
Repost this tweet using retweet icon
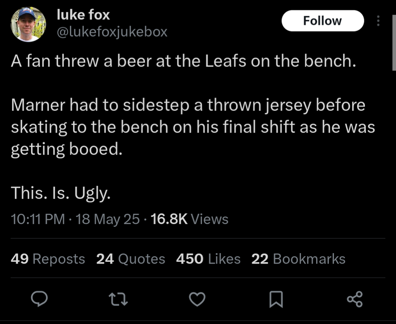[118, 299]
